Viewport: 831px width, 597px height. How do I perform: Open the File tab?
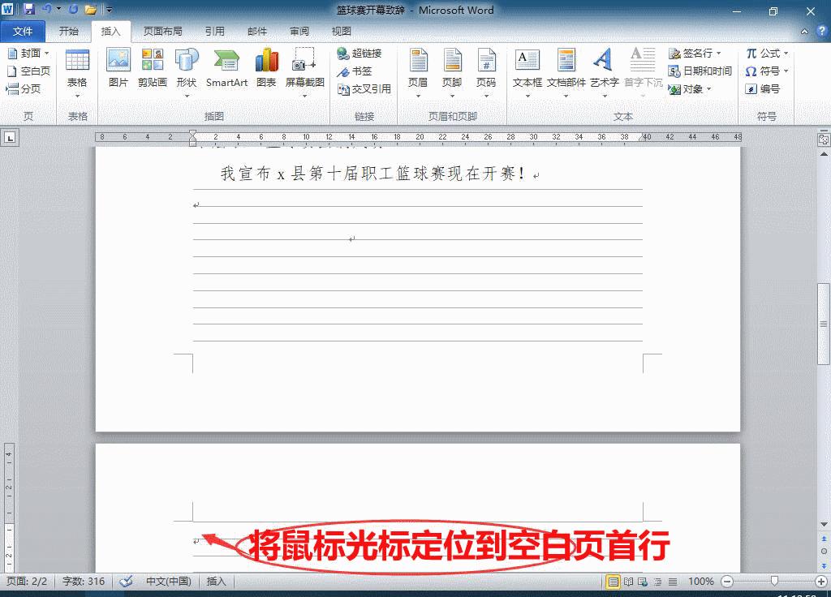[24, 31]
